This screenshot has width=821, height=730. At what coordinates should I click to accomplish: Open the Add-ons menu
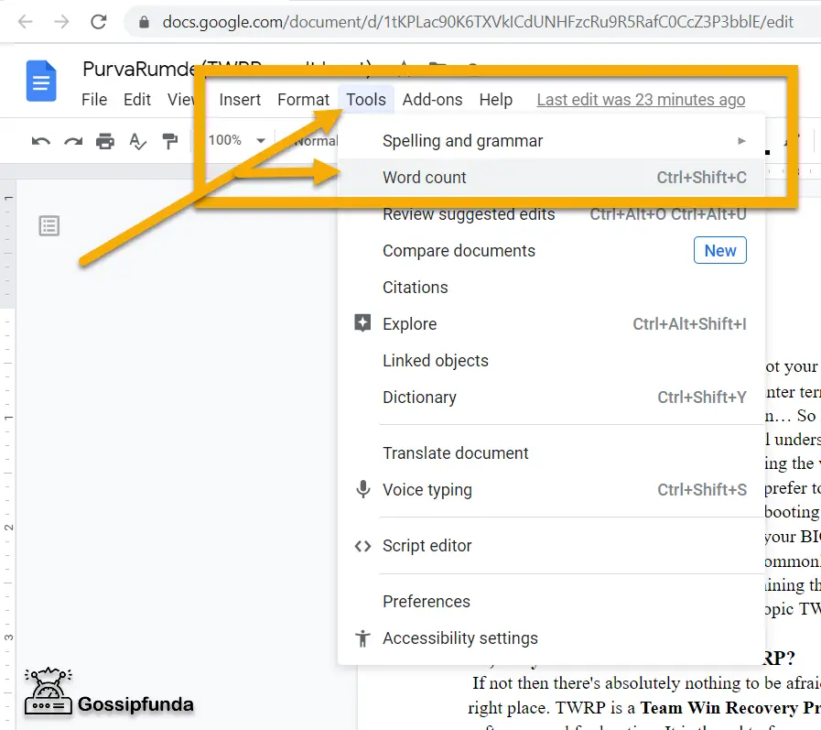point(433,100)
